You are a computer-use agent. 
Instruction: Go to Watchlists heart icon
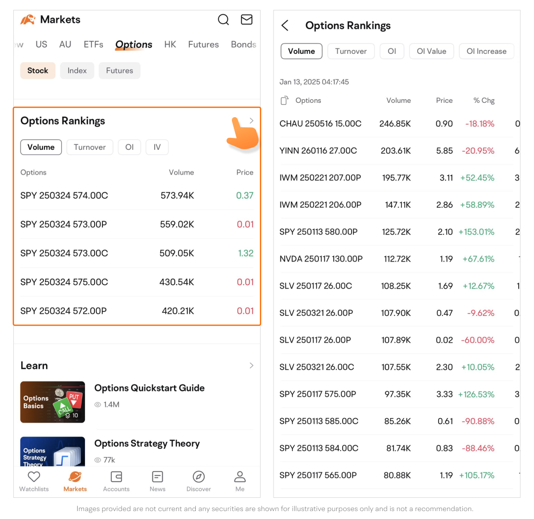click(34, 477)
